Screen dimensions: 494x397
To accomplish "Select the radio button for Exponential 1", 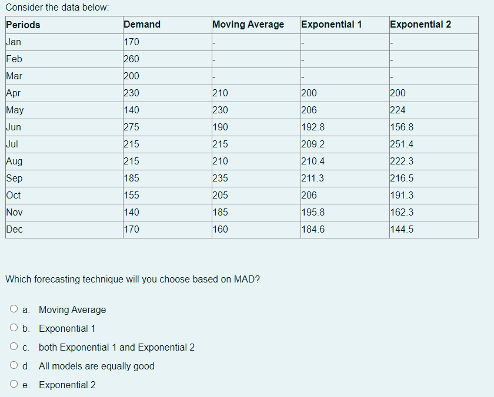I will click(13, 328).
